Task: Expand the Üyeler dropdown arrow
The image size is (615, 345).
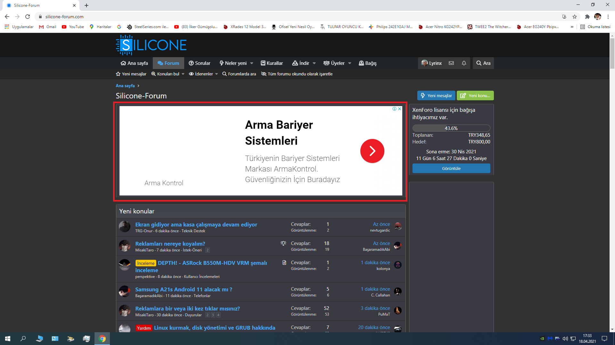Action: click(x=350, y=63)
